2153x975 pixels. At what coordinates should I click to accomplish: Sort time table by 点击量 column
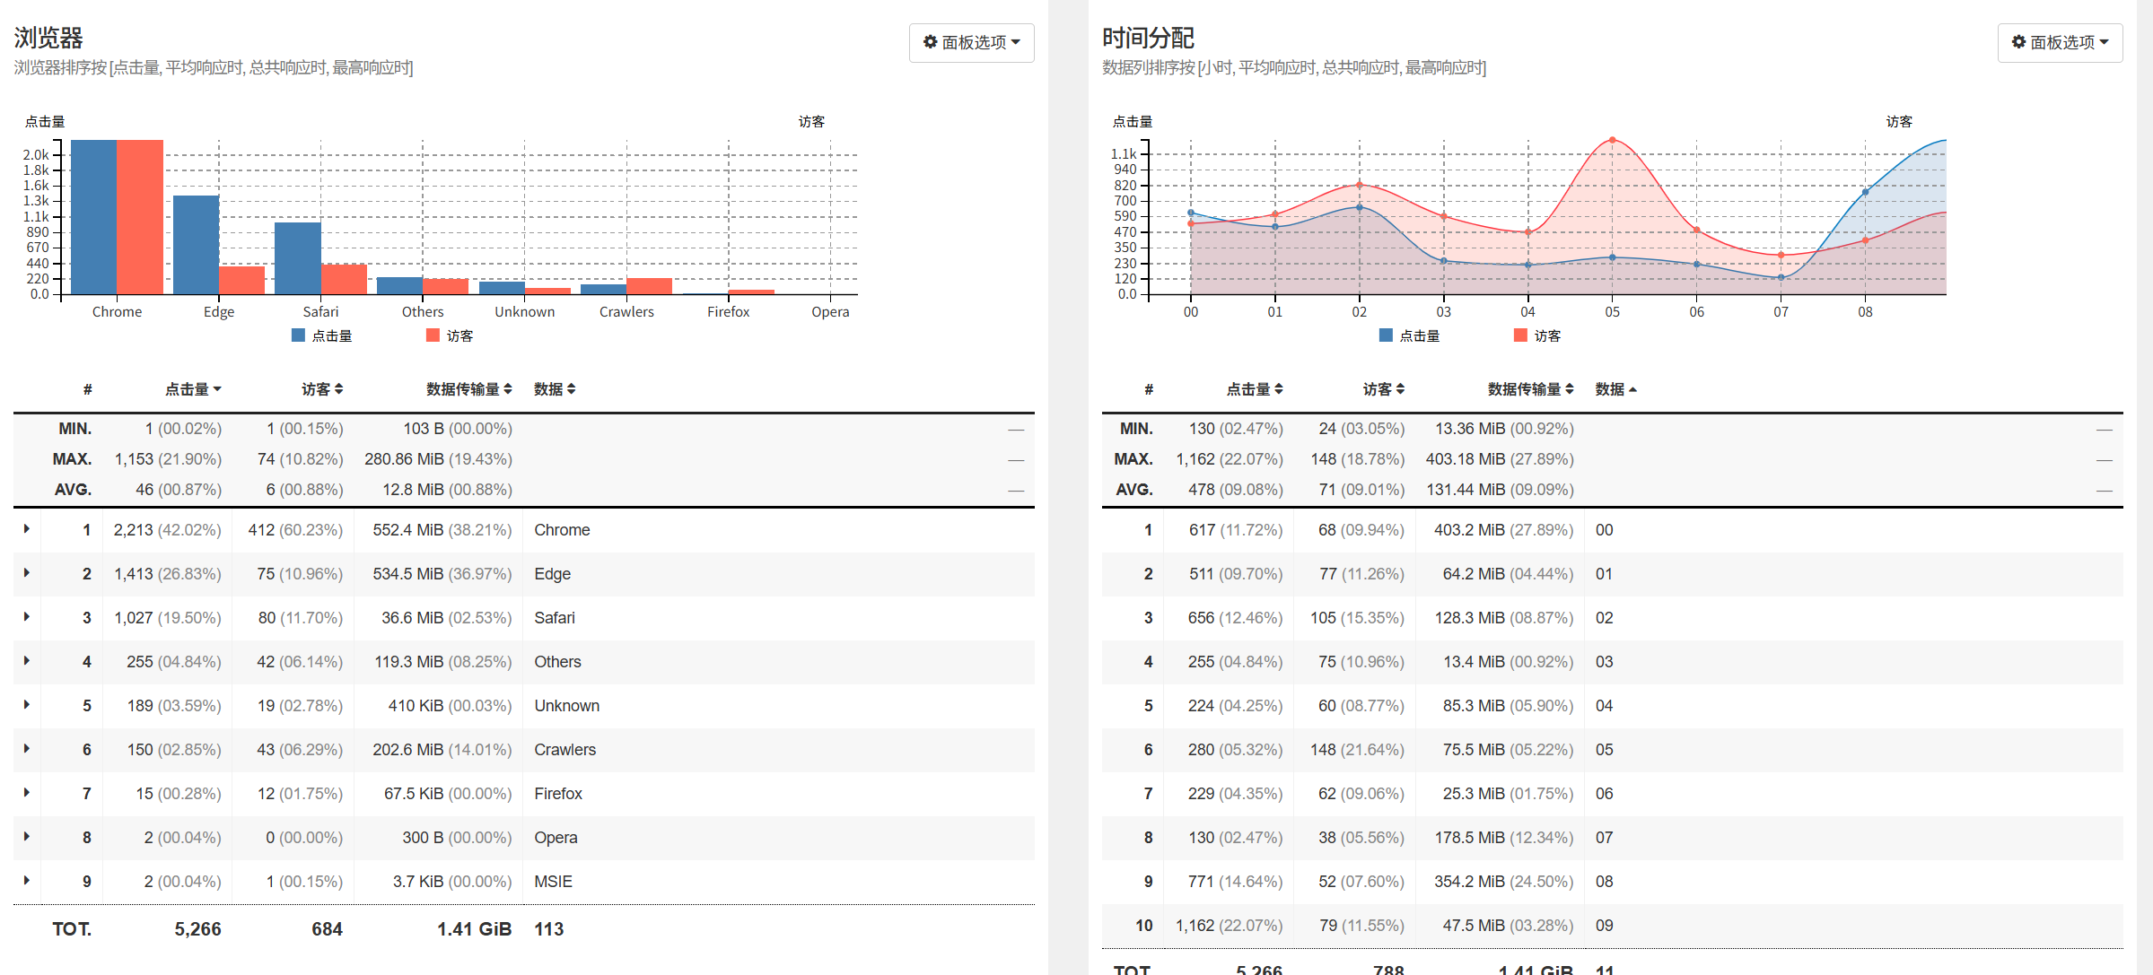[1254, 389]
